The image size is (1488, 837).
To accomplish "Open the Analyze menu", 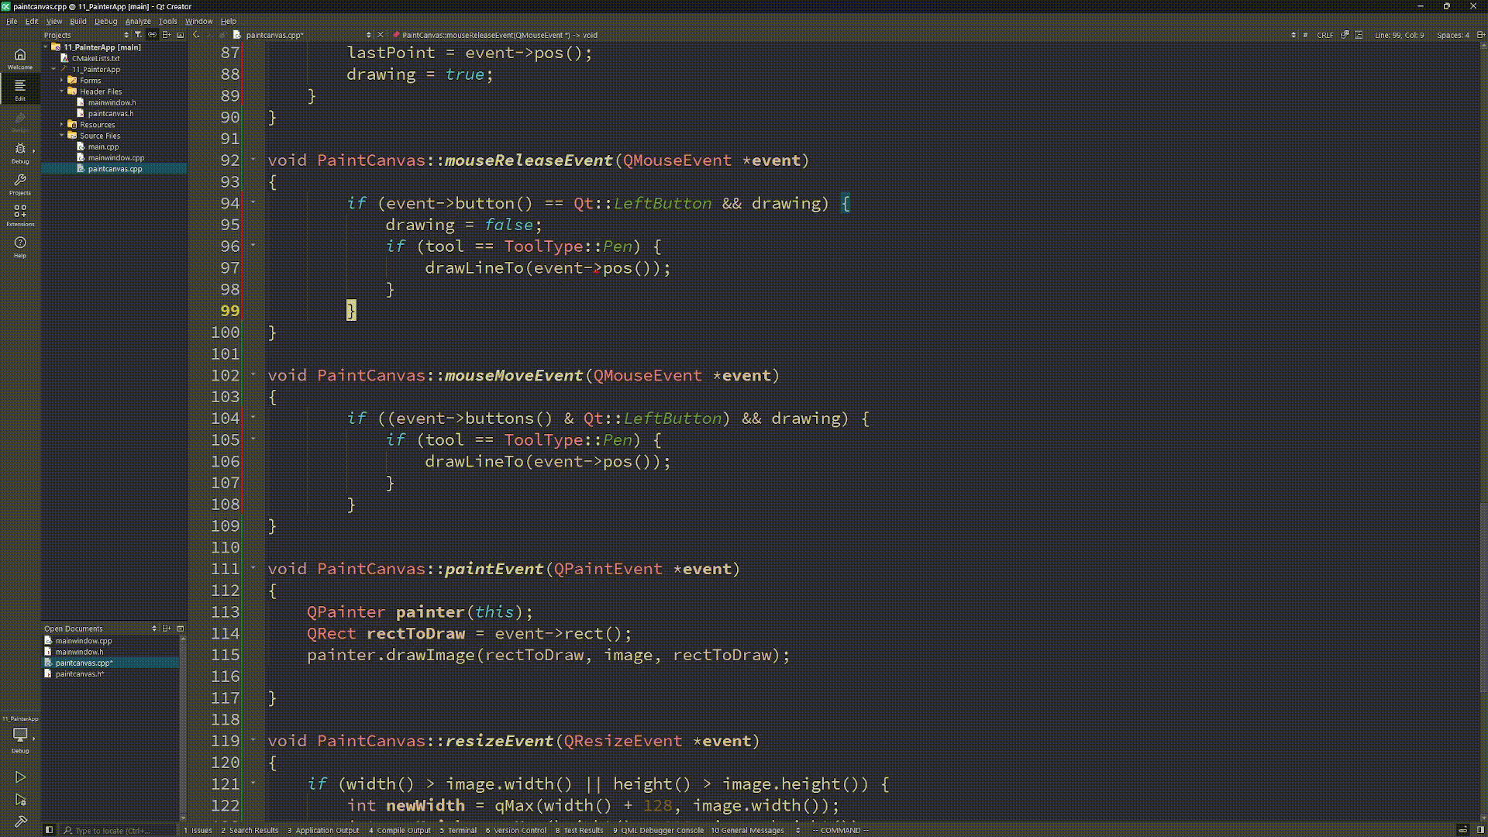I will tap(138, 21).
